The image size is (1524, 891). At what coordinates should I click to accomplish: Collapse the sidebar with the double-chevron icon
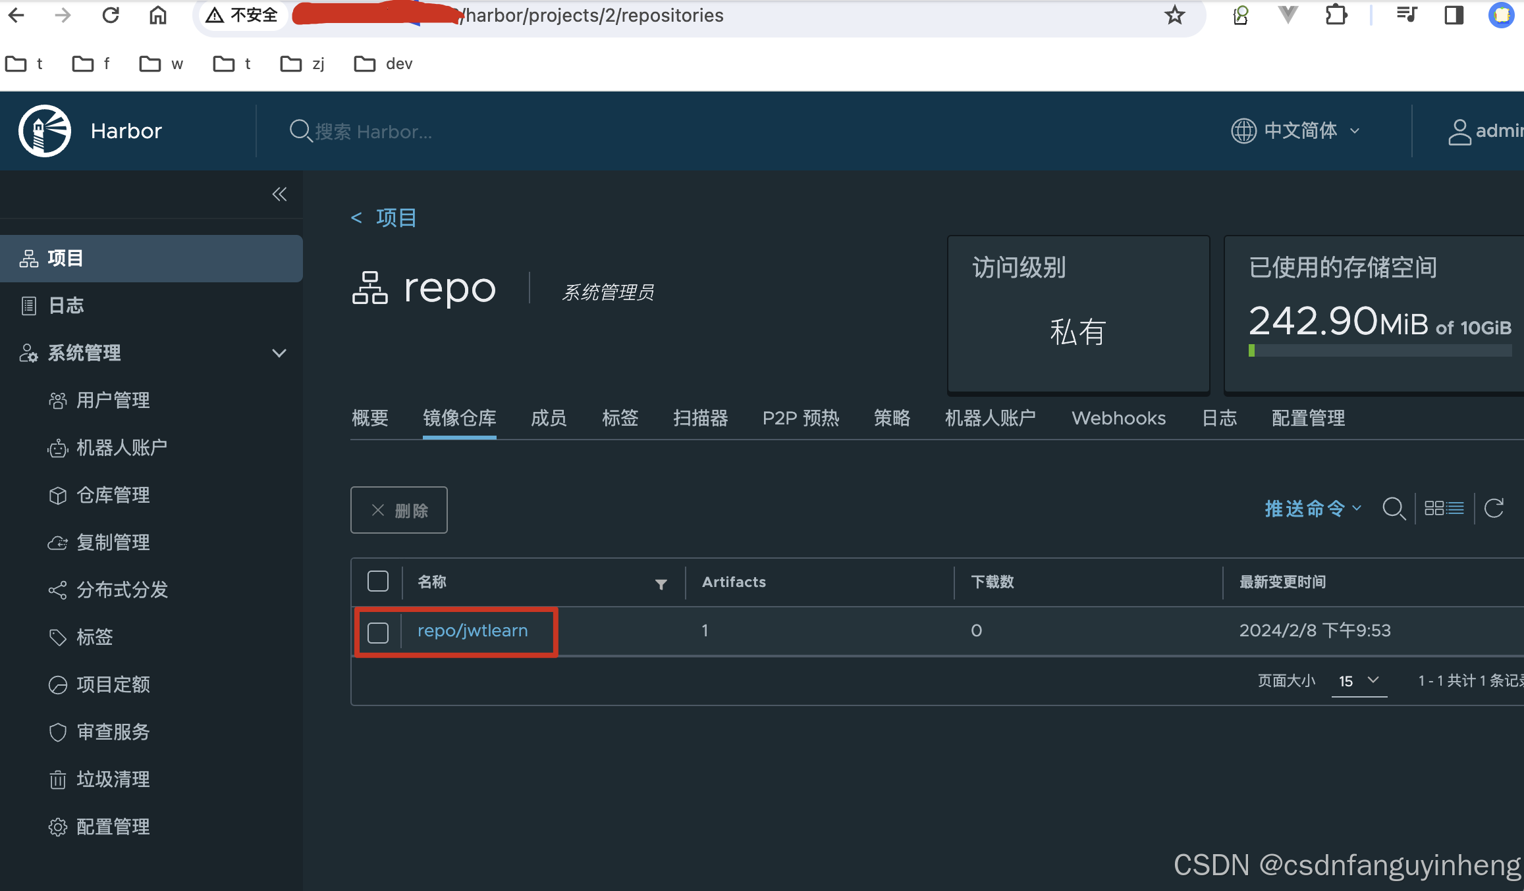coord(279,194)
